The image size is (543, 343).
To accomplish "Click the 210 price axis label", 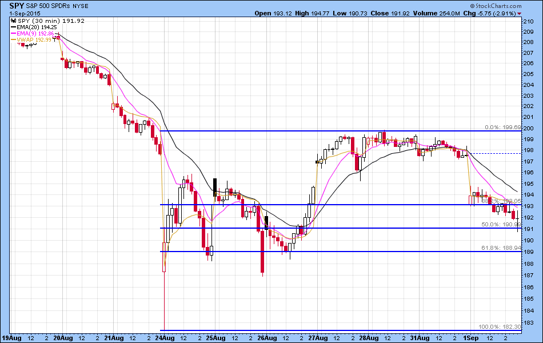I will pyautogui.click(x=529, y=22).
